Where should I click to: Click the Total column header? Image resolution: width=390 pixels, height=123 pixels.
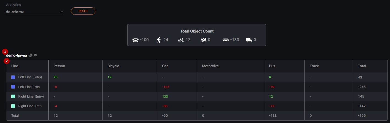[362, 66]
